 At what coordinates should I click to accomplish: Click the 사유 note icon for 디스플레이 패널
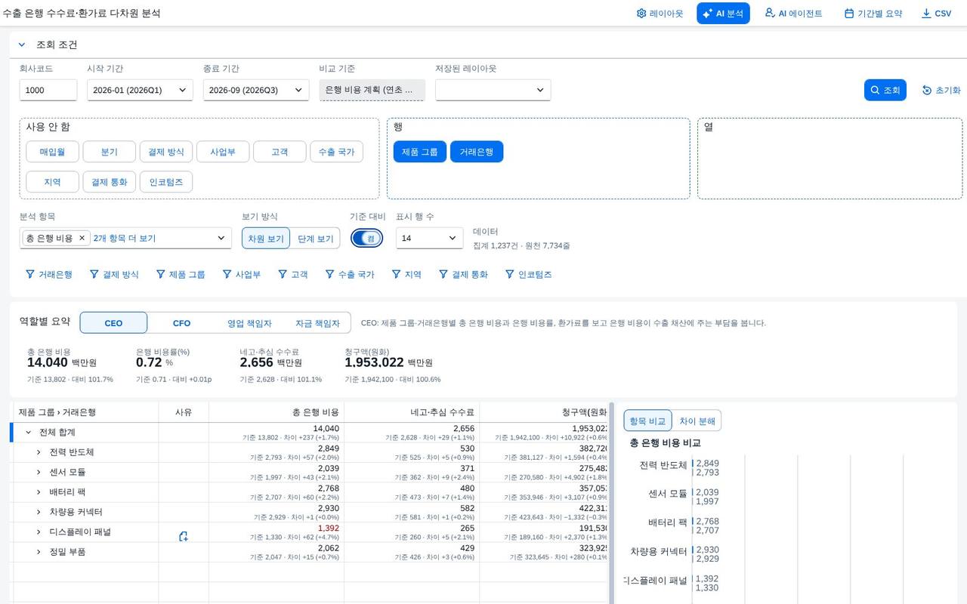(x=183, y=536)
